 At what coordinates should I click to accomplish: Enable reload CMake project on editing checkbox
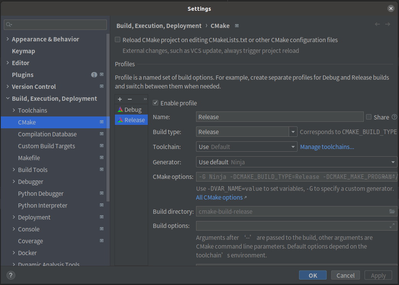[118, 40]
